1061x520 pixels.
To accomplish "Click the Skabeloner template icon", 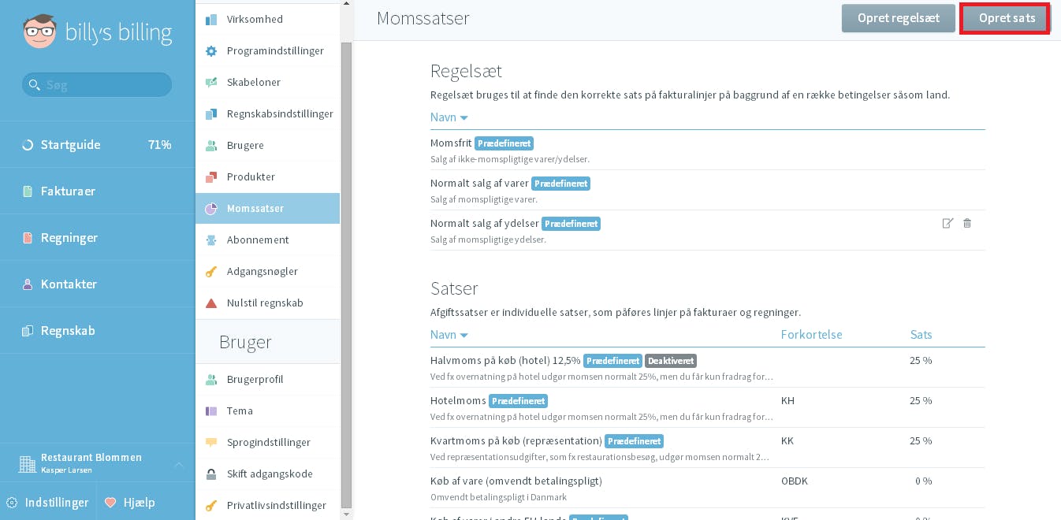I will [x=211, y=83].
